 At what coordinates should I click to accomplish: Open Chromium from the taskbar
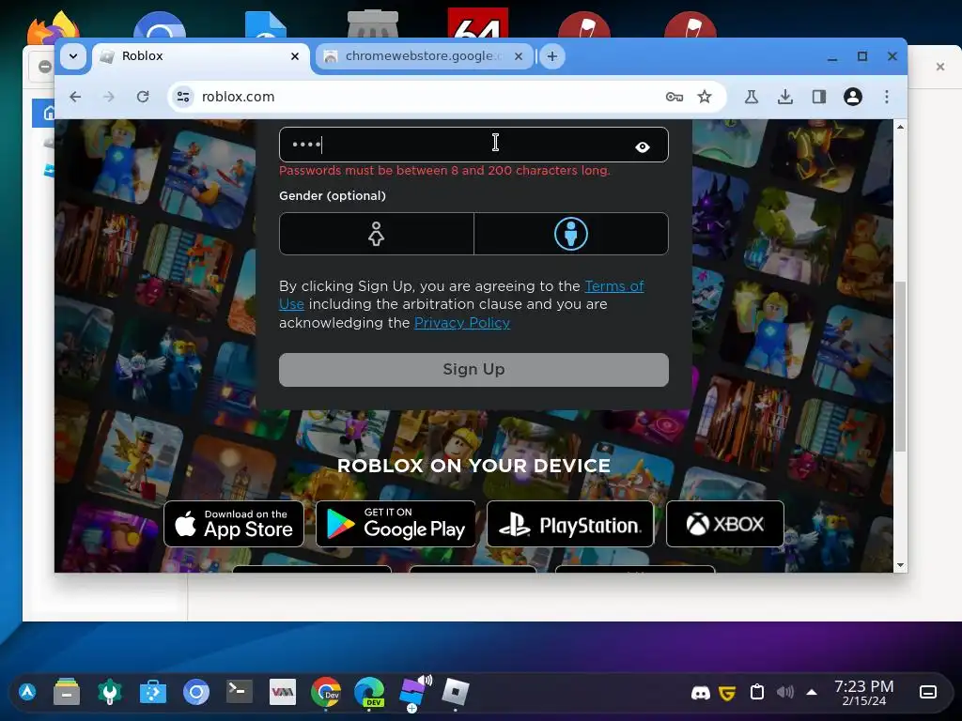(196, 692)
